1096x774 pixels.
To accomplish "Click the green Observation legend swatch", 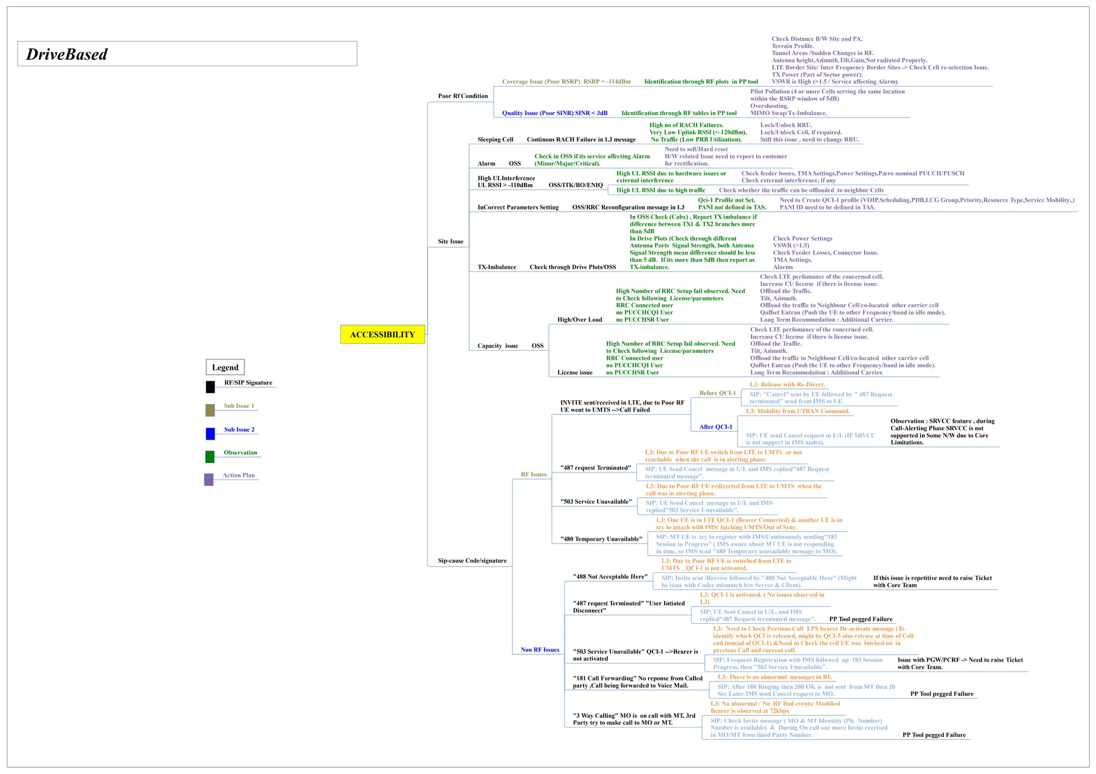I will (210, 456).
